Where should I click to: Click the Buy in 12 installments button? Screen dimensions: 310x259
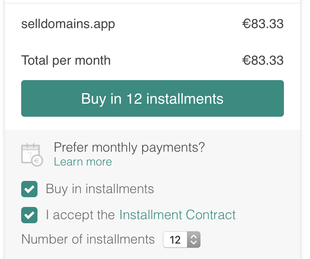[152, 98]
